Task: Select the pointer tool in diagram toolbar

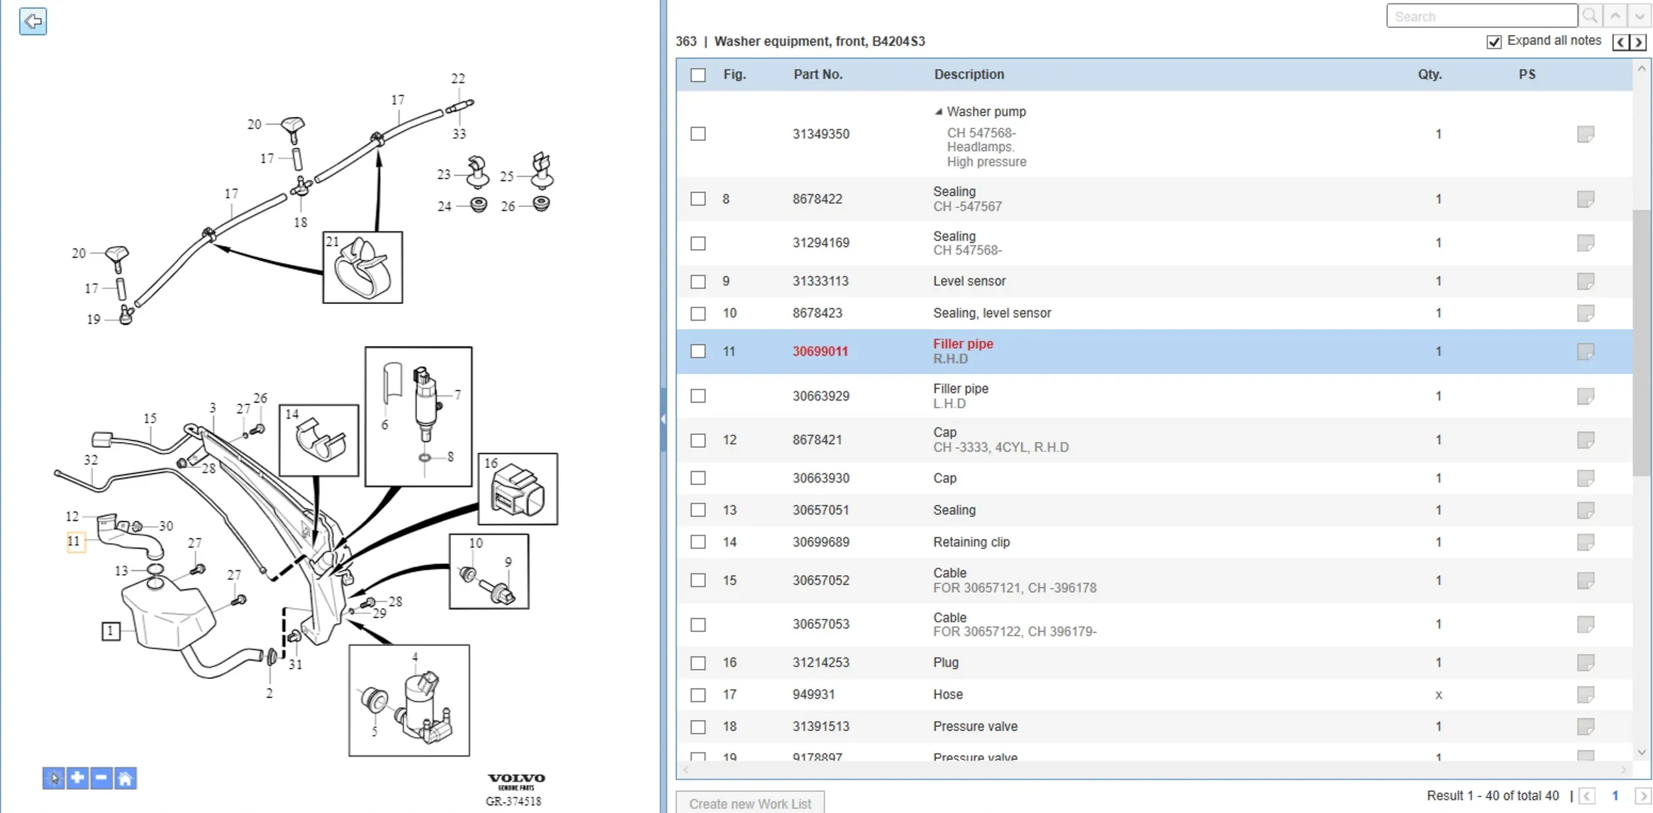Action: [54, 778]
